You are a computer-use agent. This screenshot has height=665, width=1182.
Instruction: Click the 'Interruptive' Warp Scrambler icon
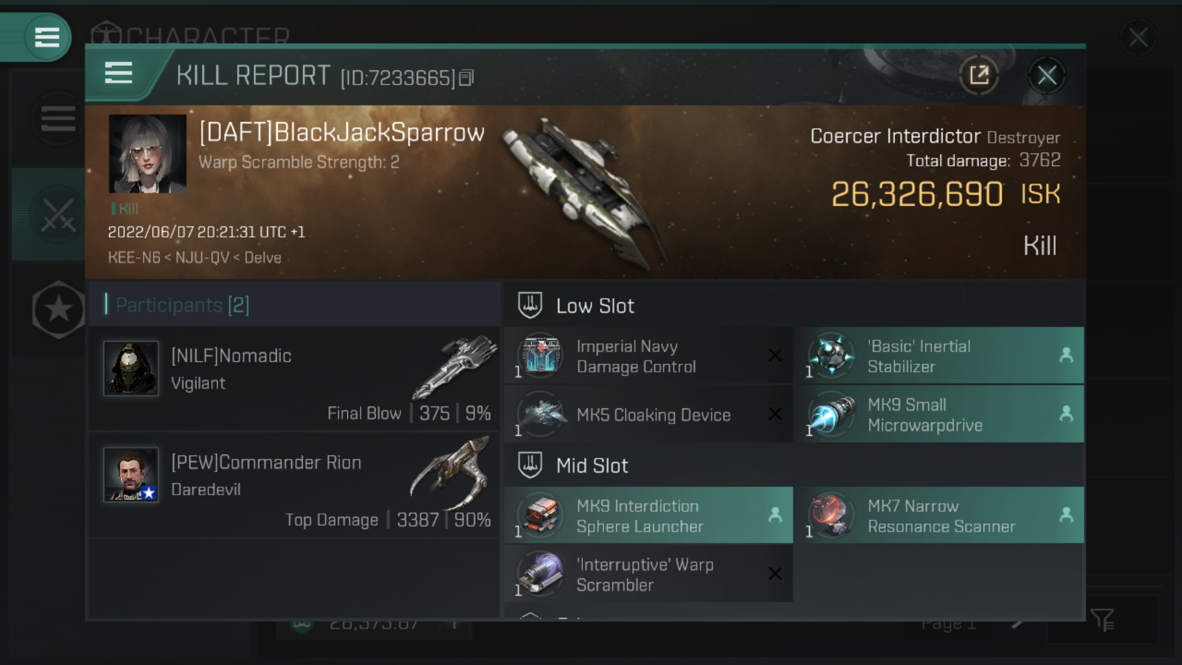(x=542, y=573)
